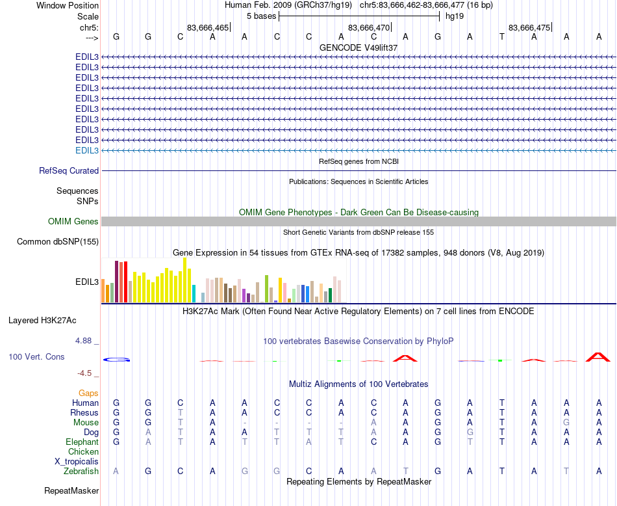This screenshot has width=617, height=506.
Task: Click the OMIM Genes track label
Action: pos(73,222)
